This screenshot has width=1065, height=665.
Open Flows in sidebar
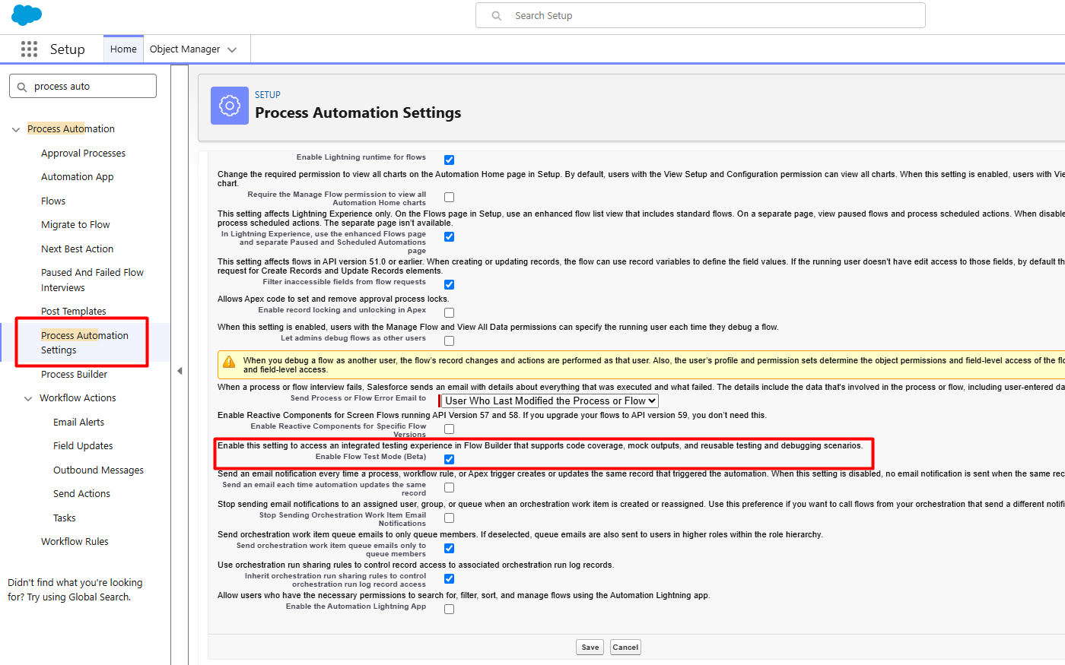tap(53, 201)
